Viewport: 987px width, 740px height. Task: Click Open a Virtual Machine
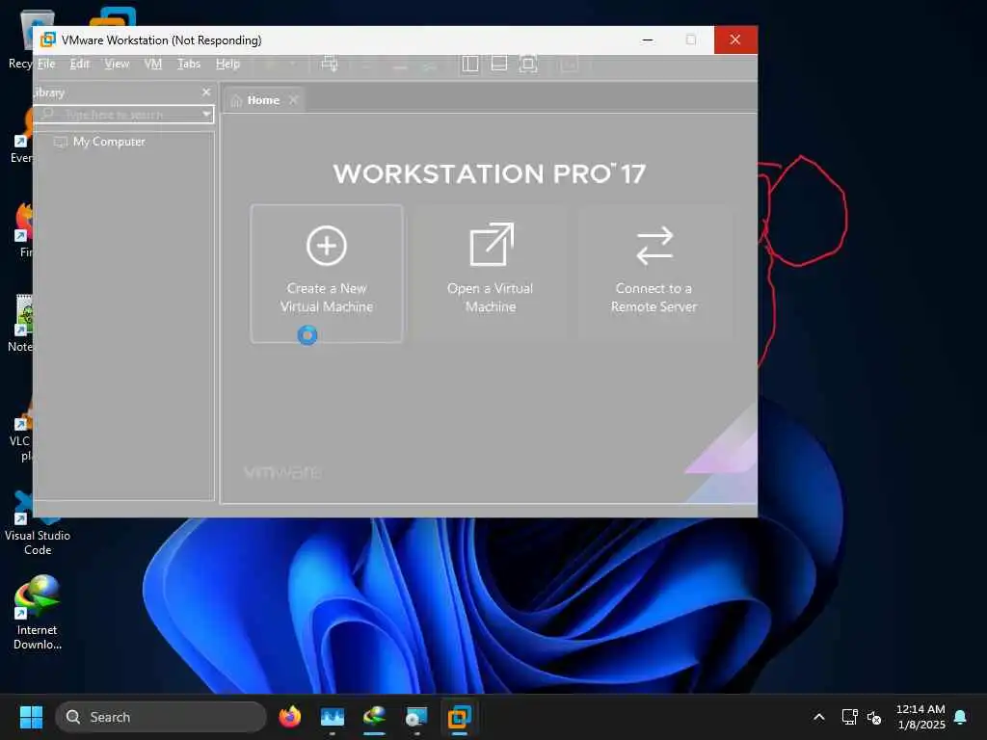tap(491, 273)
